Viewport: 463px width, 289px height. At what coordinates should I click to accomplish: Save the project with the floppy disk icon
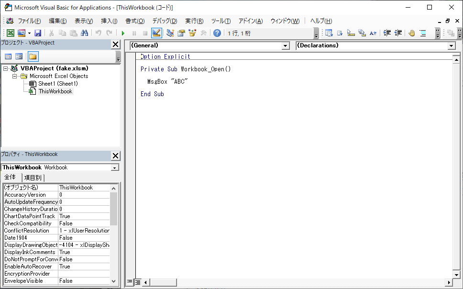coord(37,33)
